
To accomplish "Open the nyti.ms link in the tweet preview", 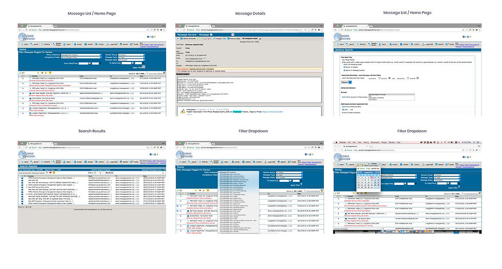I will pos(273,112).
